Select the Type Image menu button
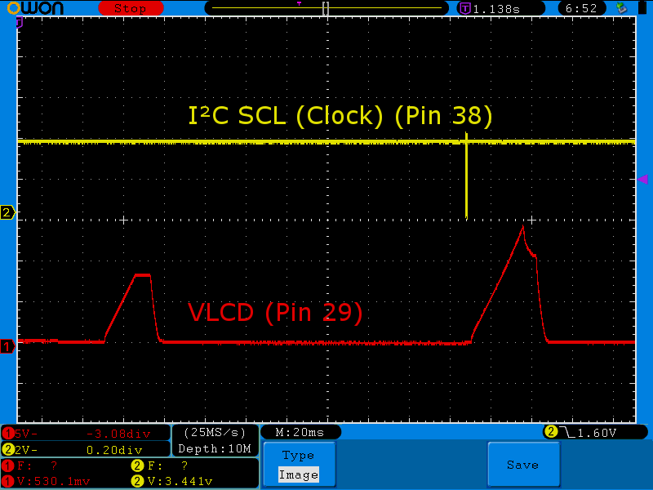The image size is (653, 490). pyautogui.click(x=299, y=465)
